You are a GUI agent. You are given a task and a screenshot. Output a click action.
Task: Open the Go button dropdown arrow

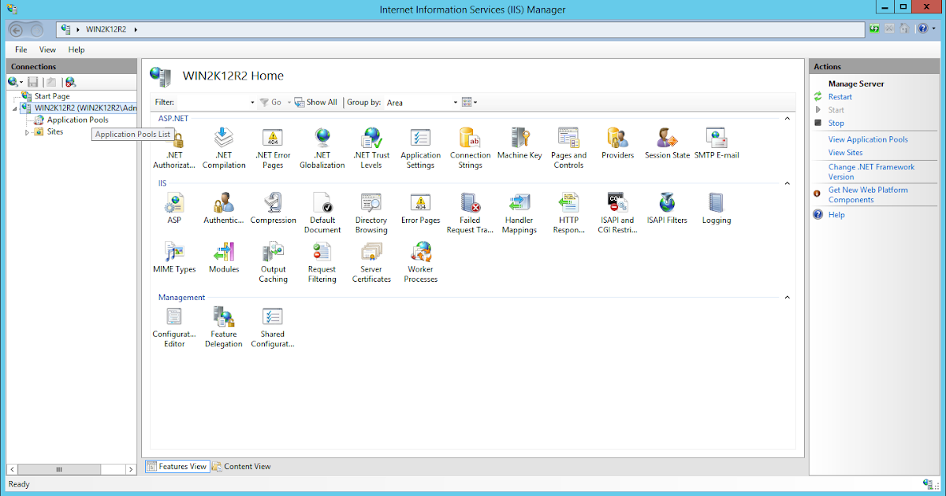pos(289,102)
